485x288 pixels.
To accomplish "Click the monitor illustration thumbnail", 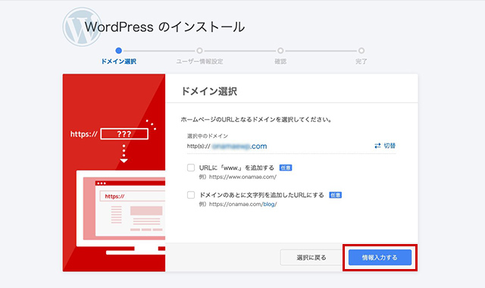I will coord(121,212).
